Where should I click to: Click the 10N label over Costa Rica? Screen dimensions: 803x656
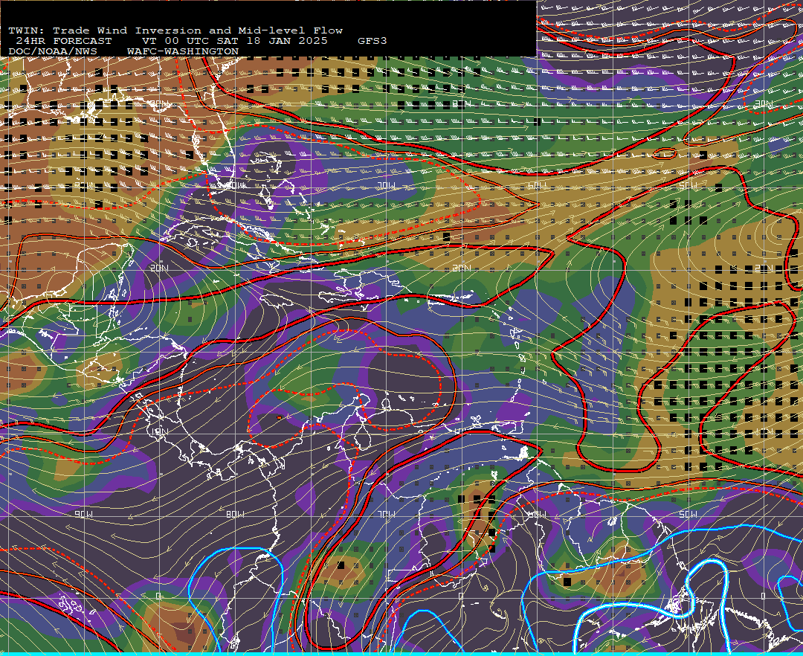tap(159, 431)
